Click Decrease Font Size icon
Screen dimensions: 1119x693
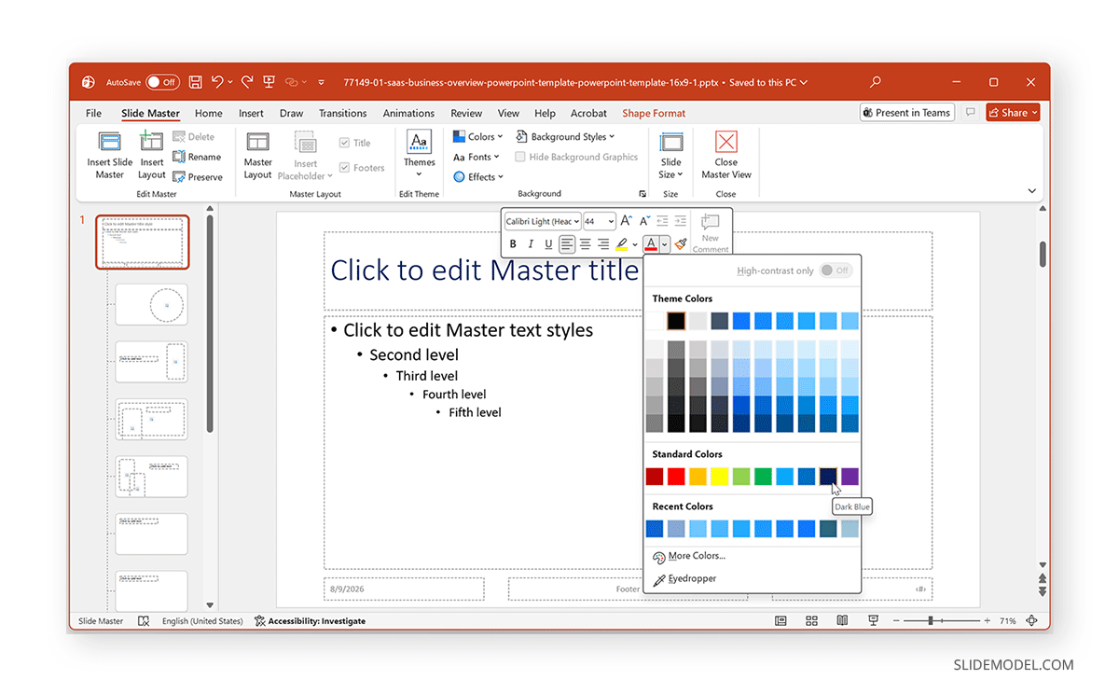(645, 221)
